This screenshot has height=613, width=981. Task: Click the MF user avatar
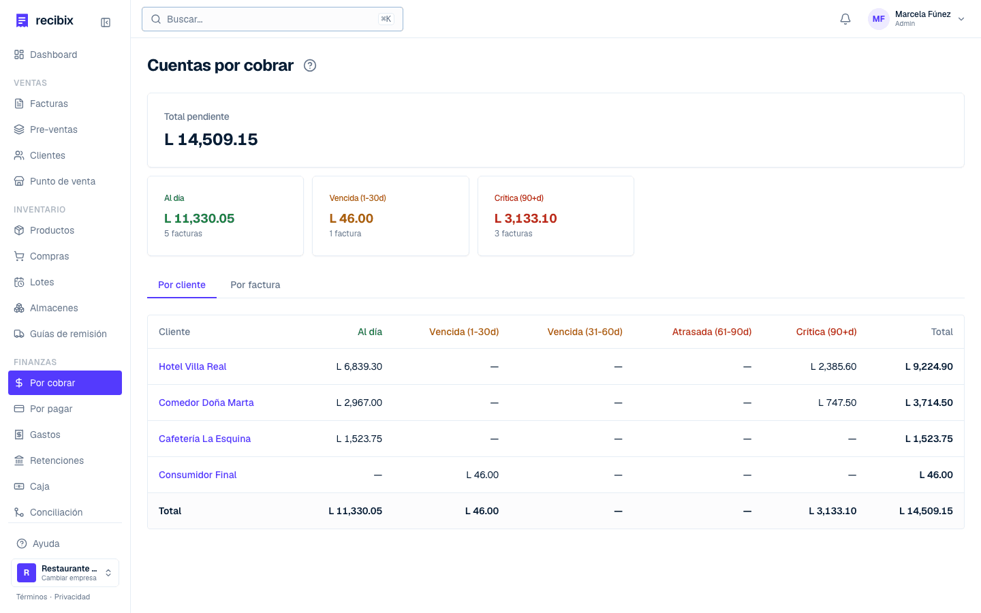tap(879, 19)
